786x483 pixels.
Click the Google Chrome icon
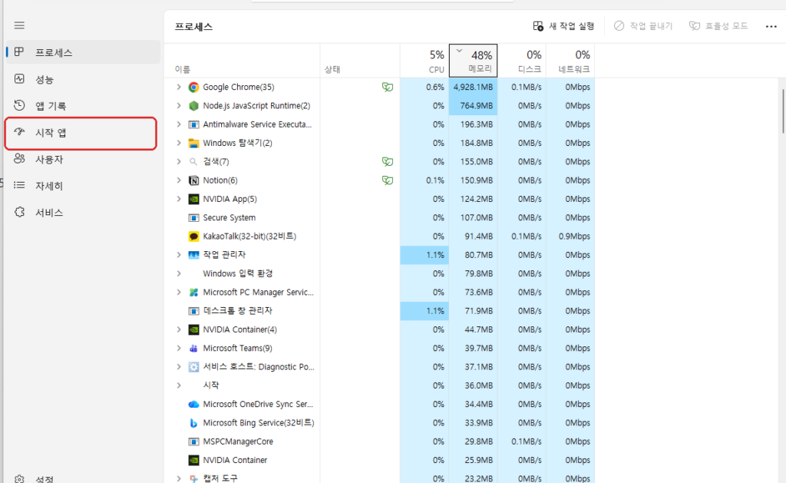click(193, 88)
